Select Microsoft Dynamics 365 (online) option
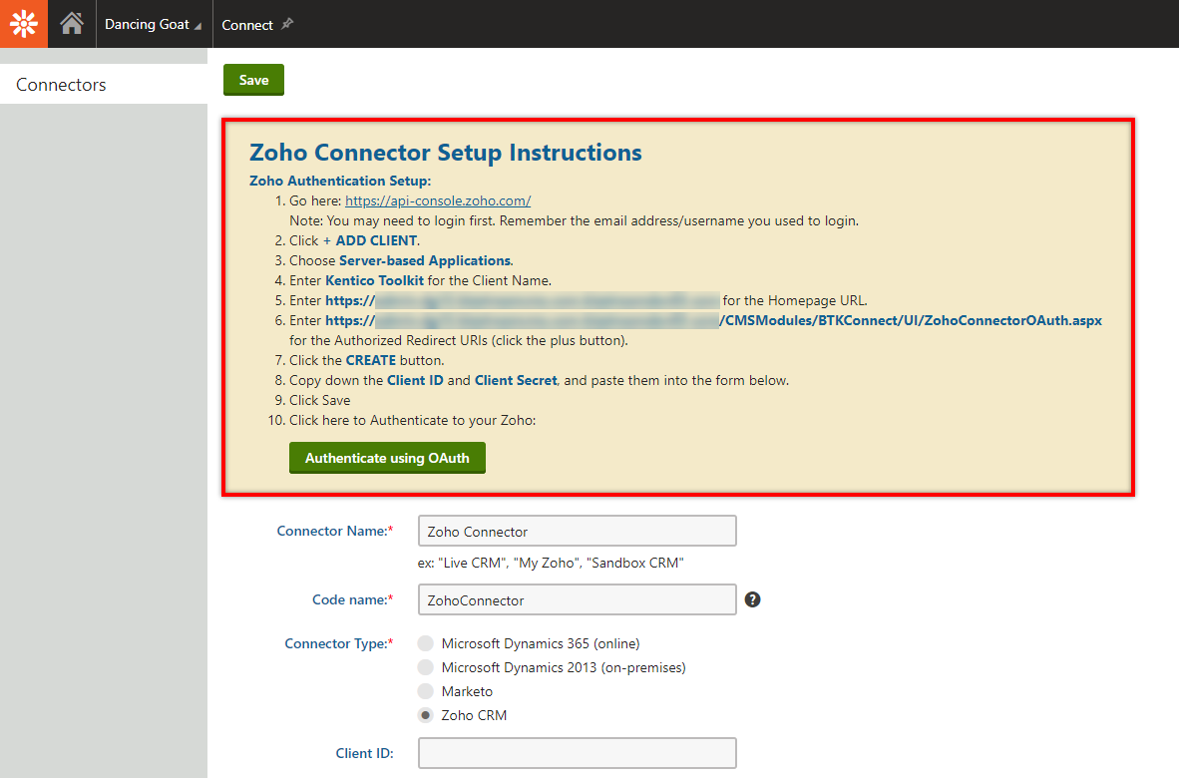1179x778 pixels. click(426, 643)
